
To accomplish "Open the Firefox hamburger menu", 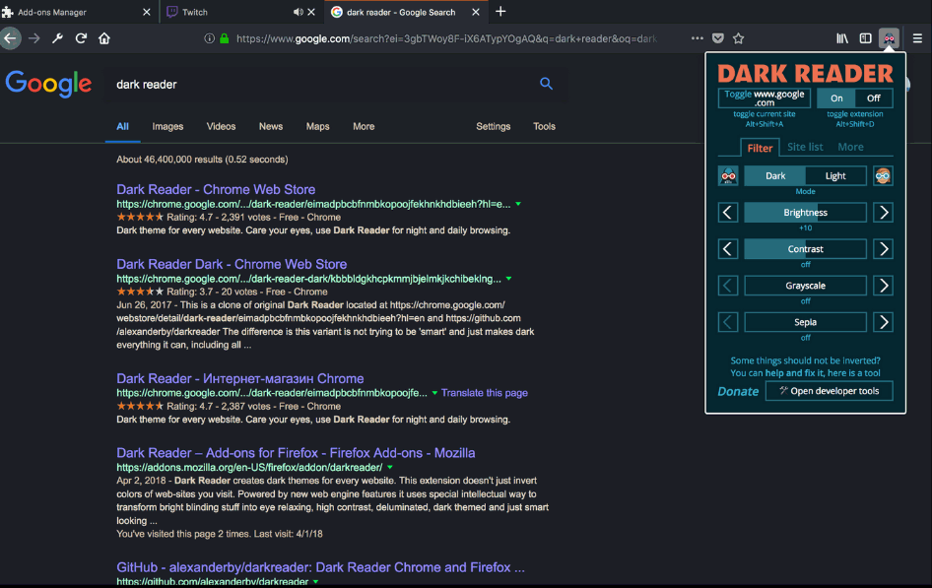I will pos(917,38).
